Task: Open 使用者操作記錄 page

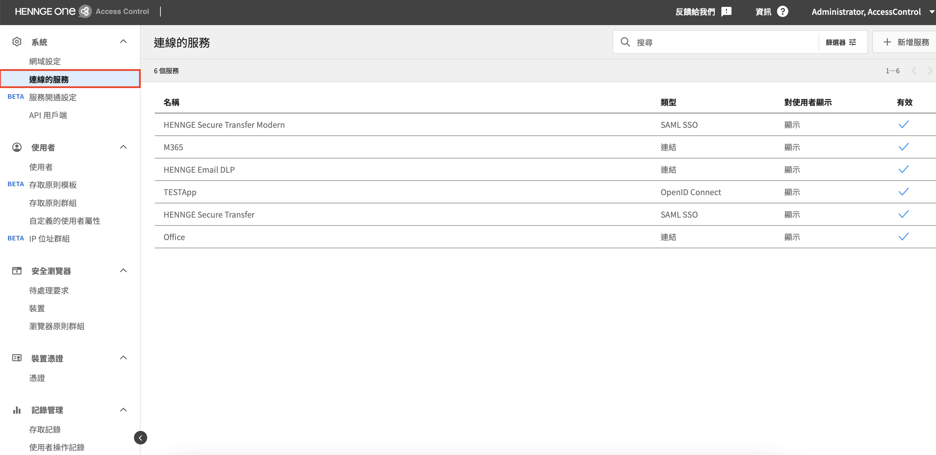Action: (57, 447)
